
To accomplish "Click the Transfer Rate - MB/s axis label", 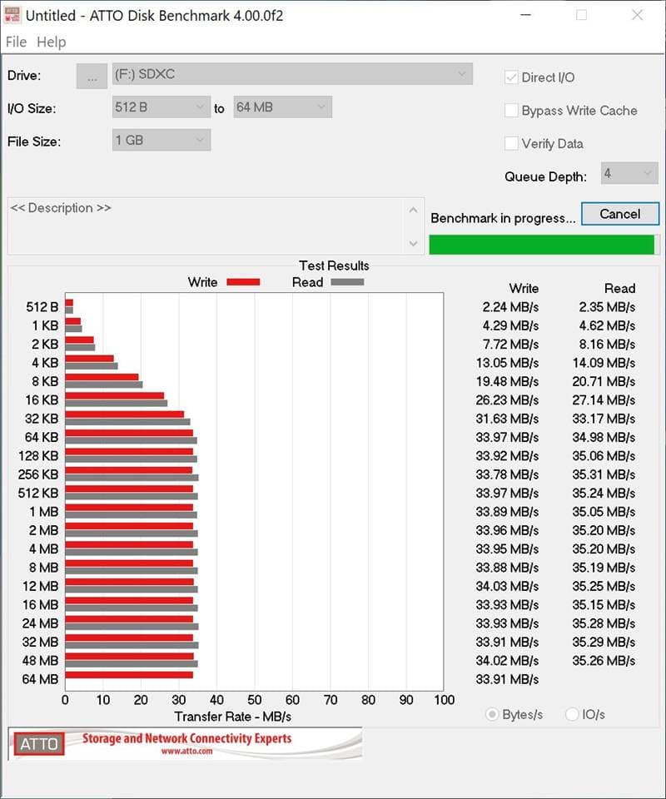I will pyautogui.click(x=233, y=717).
